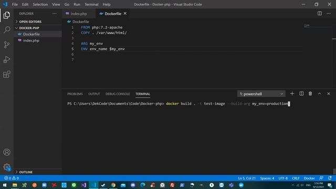Switch to the index.php editor tab

pos(79,14)
